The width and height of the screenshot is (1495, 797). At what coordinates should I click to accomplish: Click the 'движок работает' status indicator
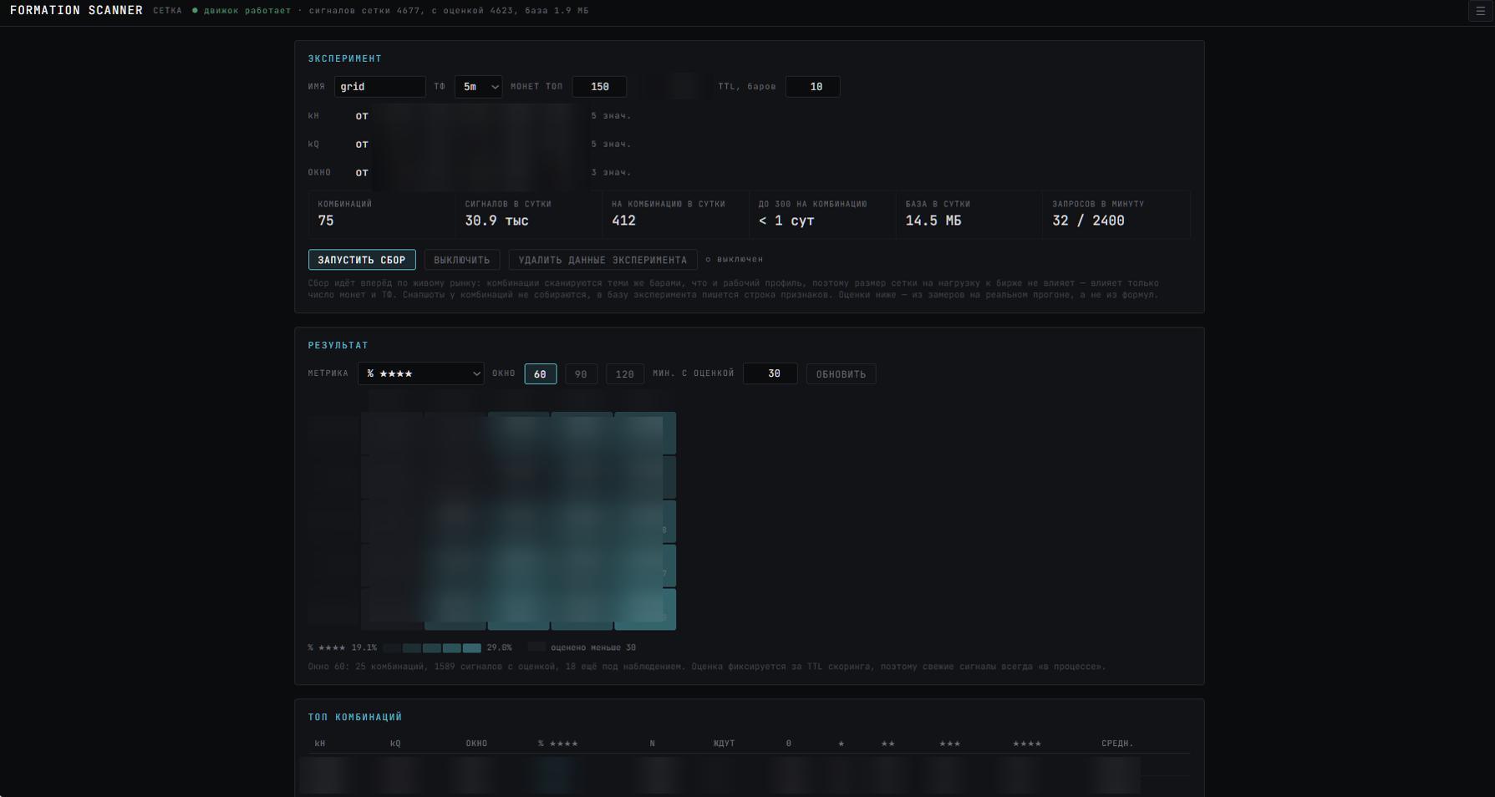pyautogui.click(x=242, y=11)
